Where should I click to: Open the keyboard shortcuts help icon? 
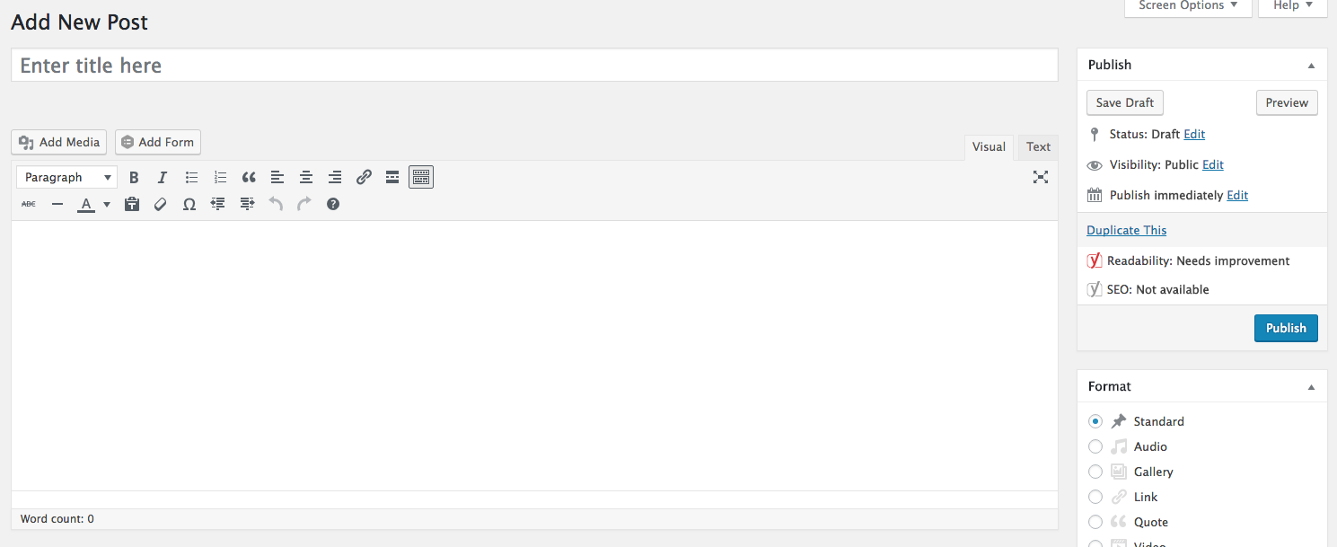point(333,204)
